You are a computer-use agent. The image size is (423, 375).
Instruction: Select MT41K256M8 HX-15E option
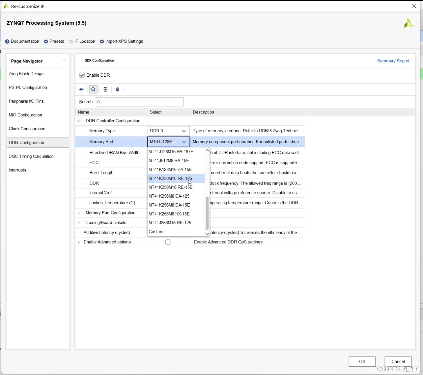[x=176, y=214]
